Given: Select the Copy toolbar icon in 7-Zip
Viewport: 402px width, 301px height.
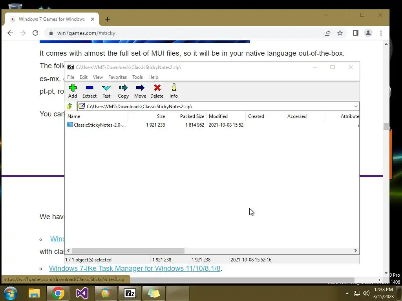Looking at the screenshot, I should [123, 91].
